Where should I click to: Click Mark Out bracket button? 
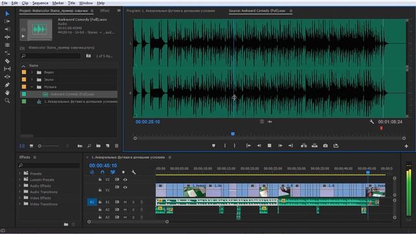coord(235,146)
